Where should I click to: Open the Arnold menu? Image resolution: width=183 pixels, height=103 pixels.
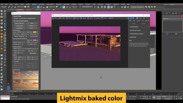pyautogui.click(x=123, y=4)
